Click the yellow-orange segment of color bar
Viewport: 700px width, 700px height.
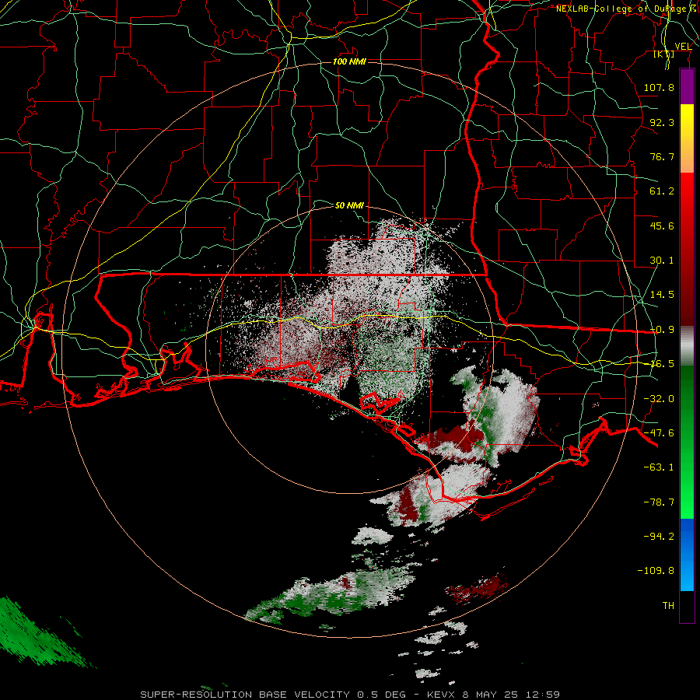click(x=687, y=138)
